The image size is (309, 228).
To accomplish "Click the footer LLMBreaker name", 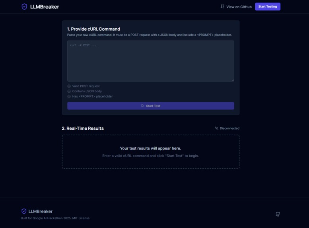I will click(41, 211).
